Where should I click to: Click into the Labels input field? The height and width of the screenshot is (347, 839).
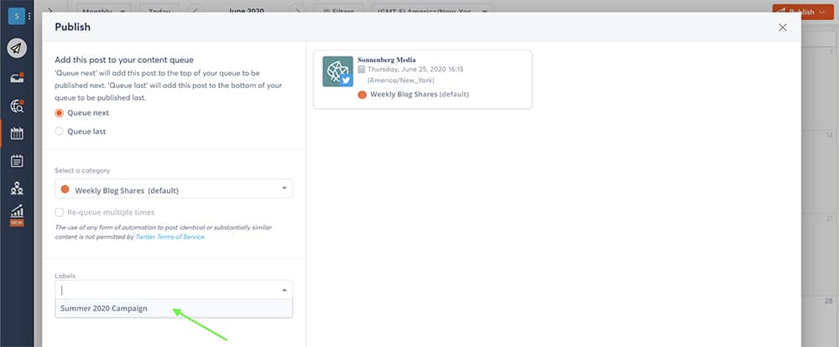tap(174, 290)
